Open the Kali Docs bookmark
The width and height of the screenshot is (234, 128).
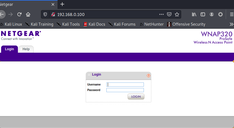click(x=94, y=24)
